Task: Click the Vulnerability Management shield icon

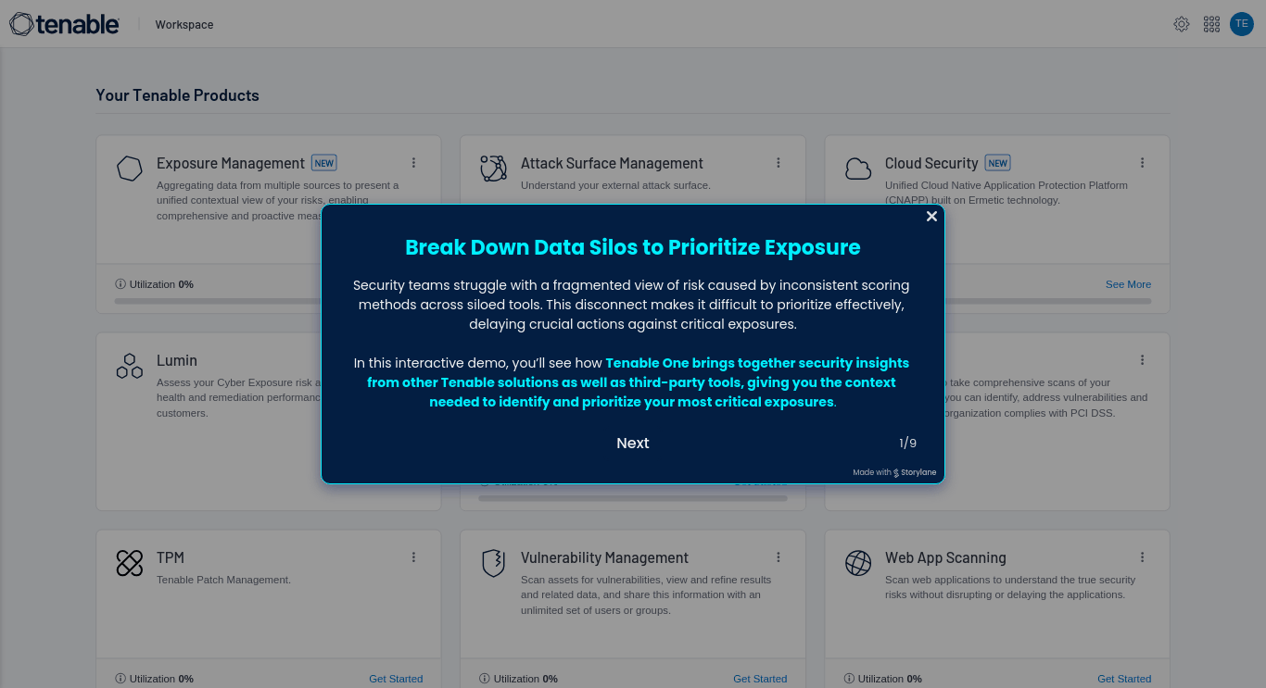Action: click(493, 563)
